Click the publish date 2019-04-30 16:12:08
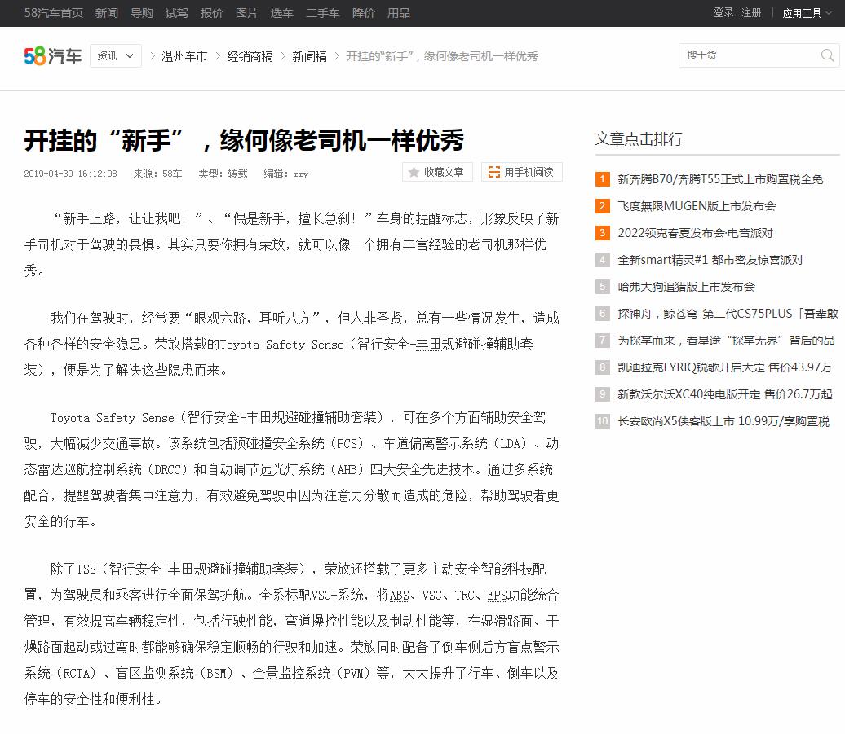 pyautogui.click(x=71, y=174)
